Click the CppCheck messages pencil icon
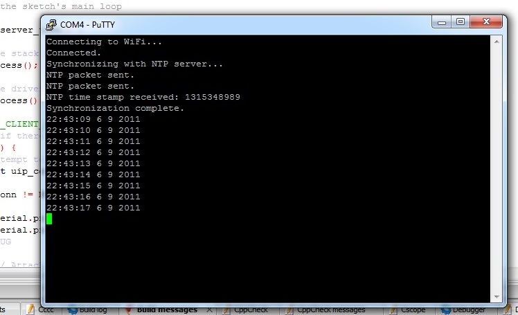The height and width of the screenshot is (315, 518). 289,310
